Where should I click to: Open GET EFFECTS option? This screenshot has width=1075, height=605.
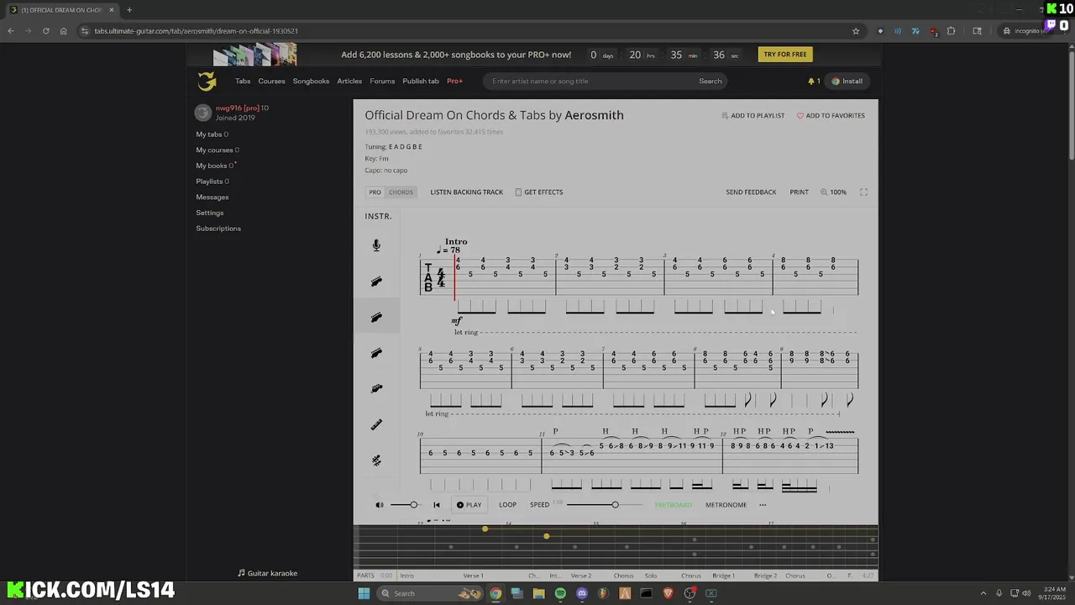click(x=539, y=192)
